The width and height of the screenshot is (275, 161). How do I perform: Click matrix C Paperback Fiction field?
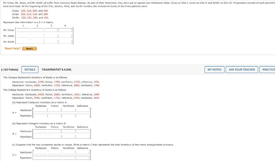[55, 158]
